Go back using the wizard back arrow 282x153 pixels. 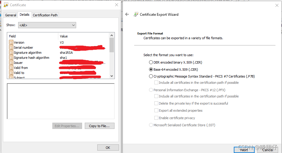[x=127, y=14]
